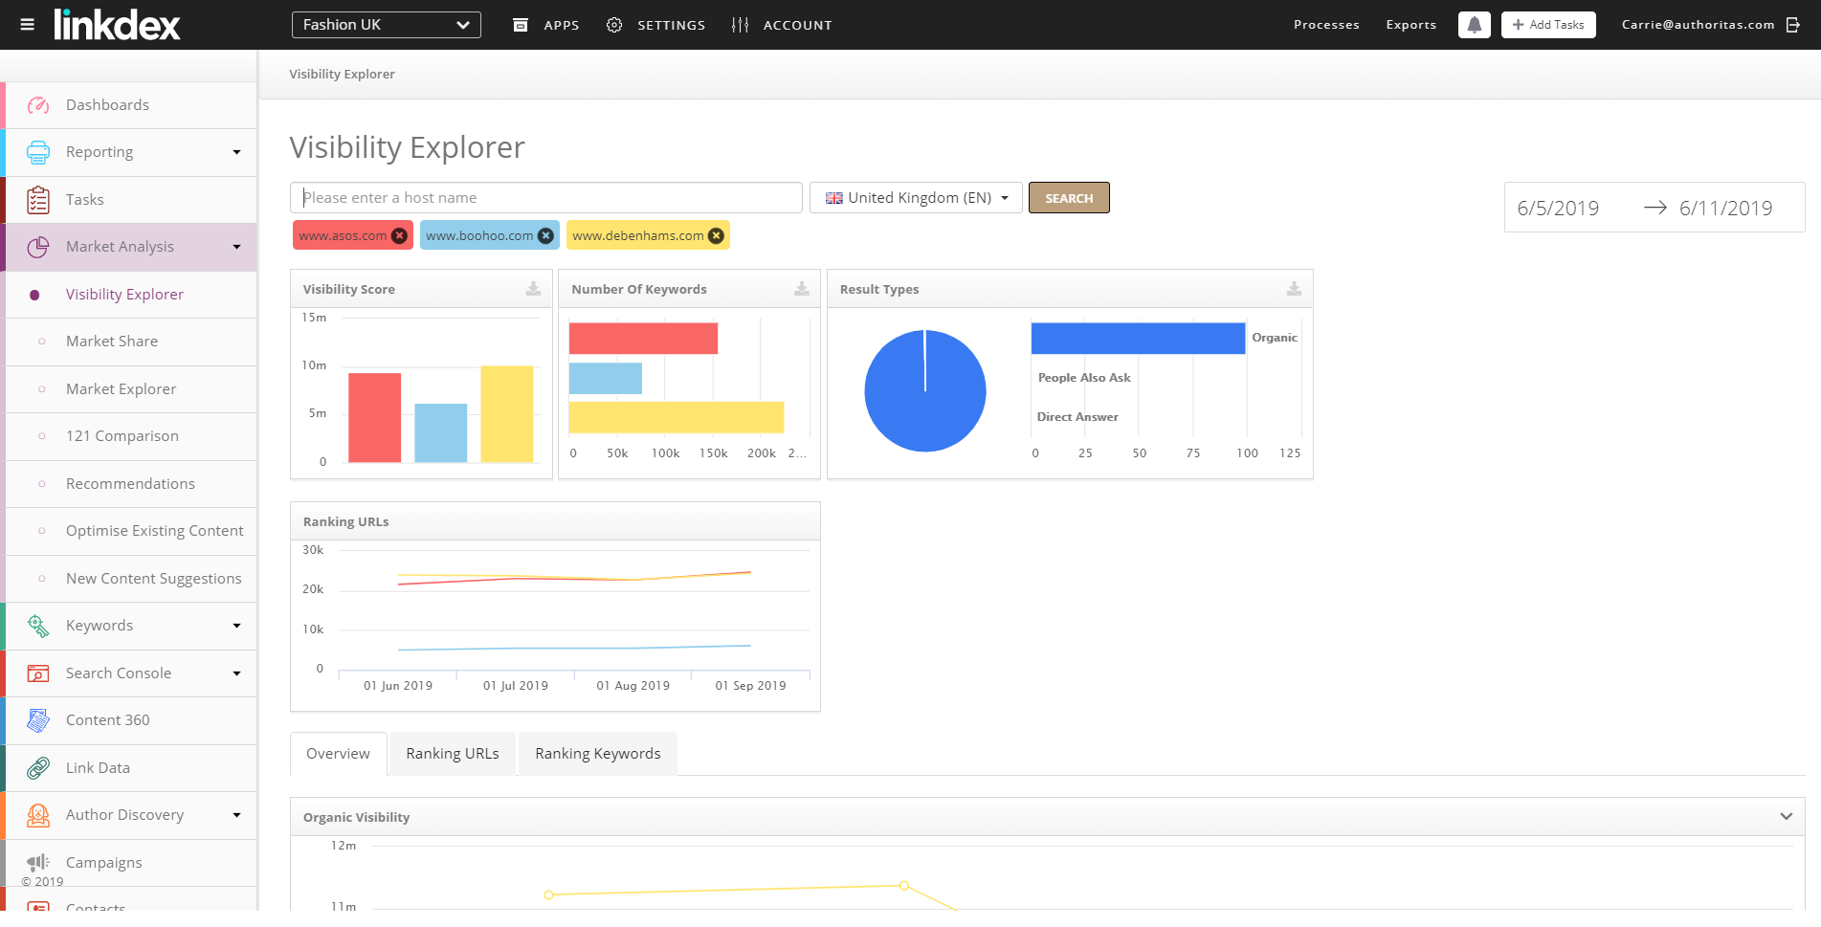The image size is (1821, 927).
Task: Click the hamburger menu icon
Action: 27,25
